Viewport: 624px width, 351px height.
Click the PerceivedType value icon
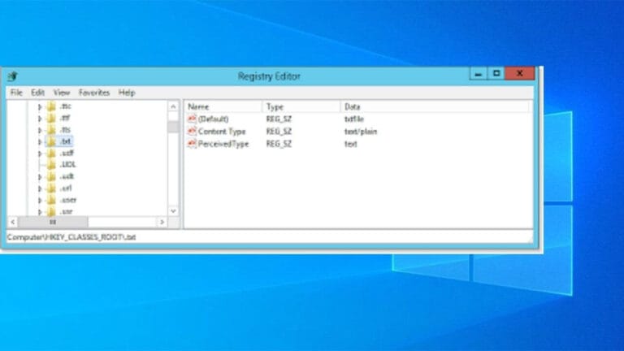(x=192, y=144)
